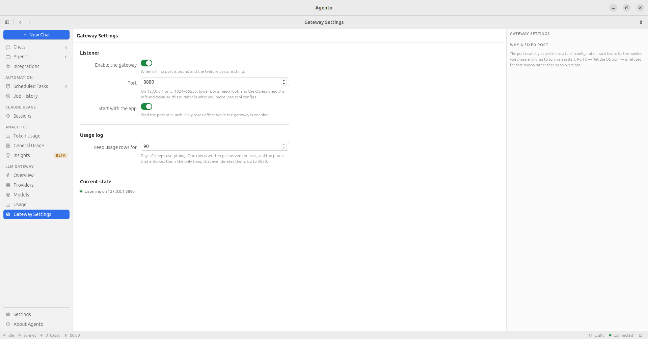Decrease the Port value with down arrow

click(x=284, y=84)
